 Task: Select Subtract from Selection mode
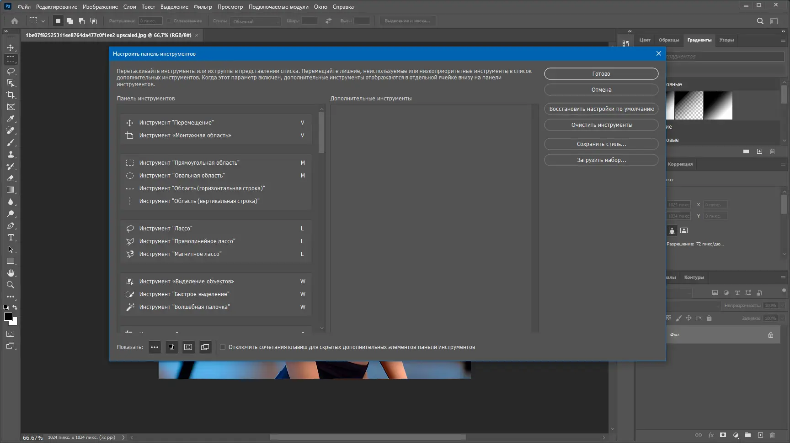coord(81,21)
